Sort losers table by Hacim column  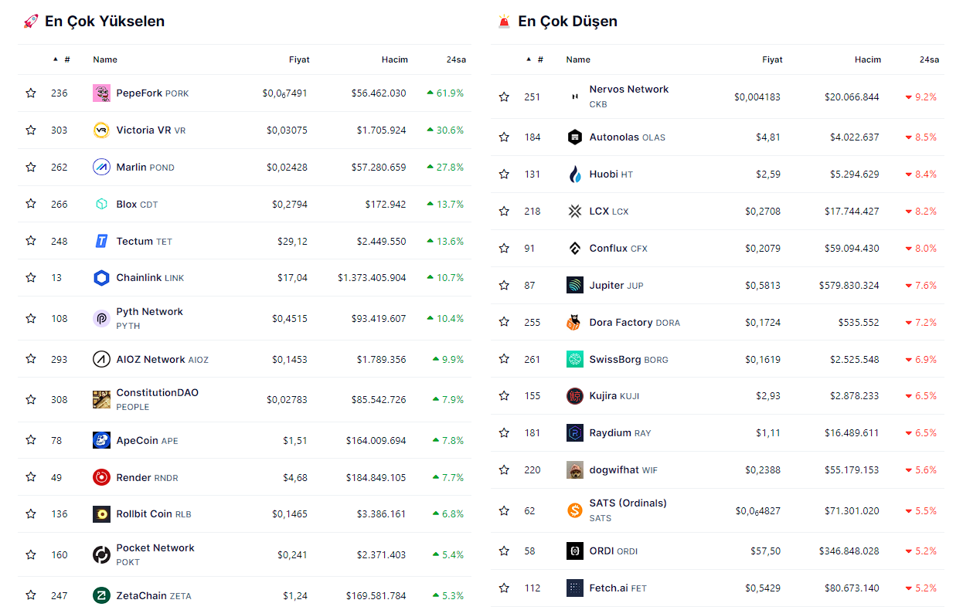tap(867, 59)
